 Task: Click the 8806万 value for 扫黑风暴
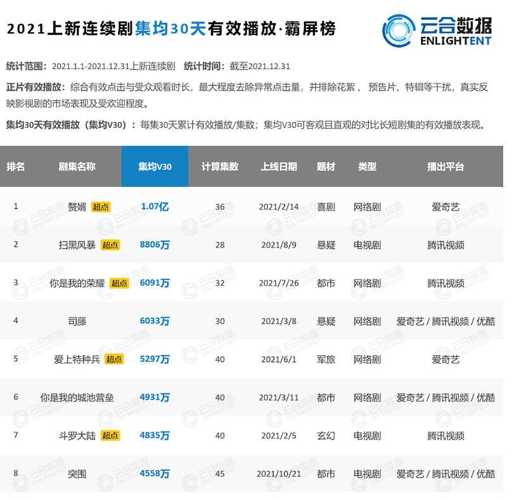[155, 245]
